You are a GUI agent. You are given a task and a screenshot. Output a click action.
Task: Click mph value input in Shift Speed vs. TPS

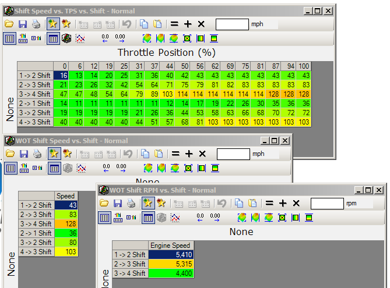(x=232, y=24)
